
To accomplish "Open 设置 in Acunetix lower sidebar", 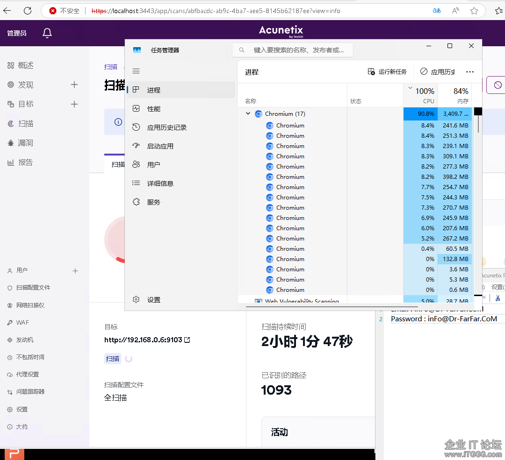I will point(18,409).
